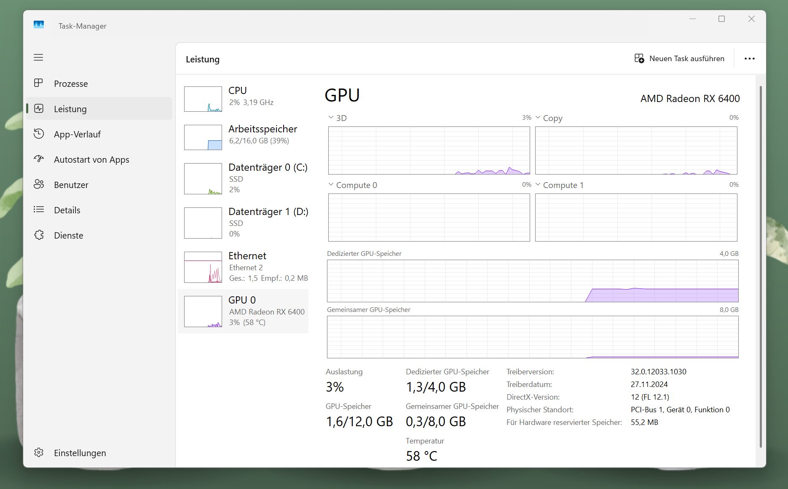Click the hamburger navigation menu icon
The image size is (788, 489).
click(x=38, y=57)
